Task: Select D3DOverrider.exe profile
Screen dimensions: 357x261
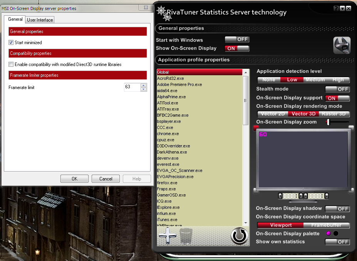Action: coord(199,146)
